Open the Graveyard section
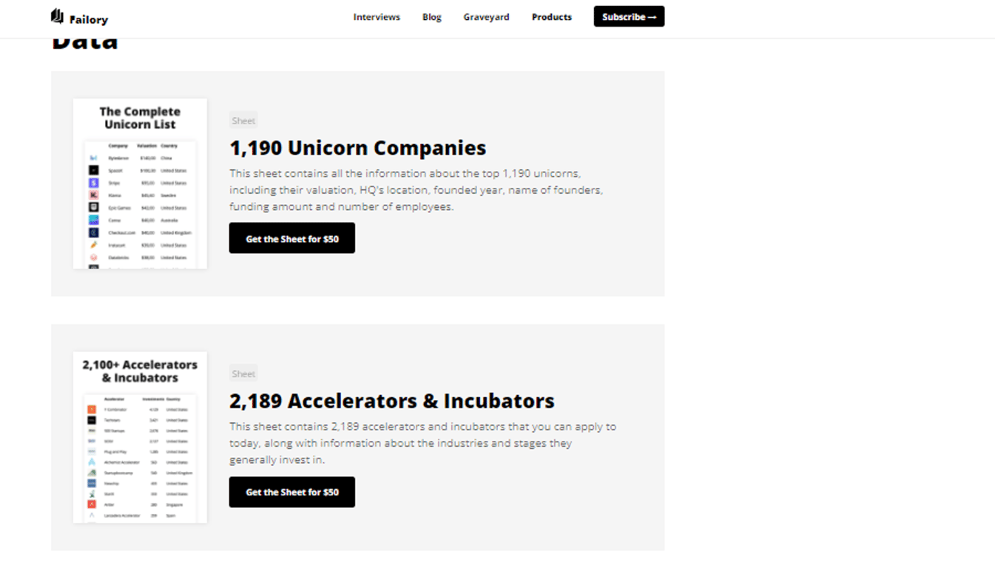 (486, 17)
